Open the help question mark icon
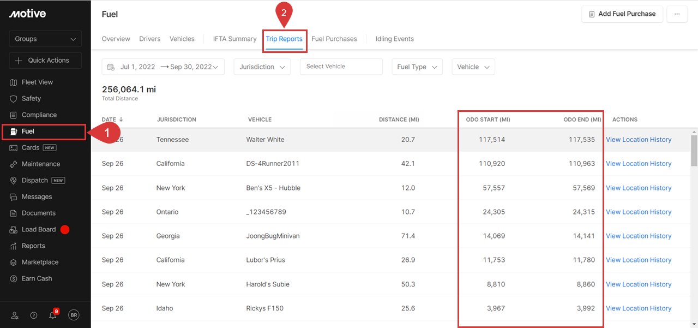Screen dimensions: 698x328 (34, 315)
